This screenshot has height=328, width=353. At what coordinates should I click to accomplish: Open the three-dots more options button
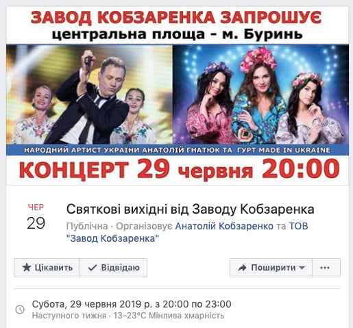326,268
